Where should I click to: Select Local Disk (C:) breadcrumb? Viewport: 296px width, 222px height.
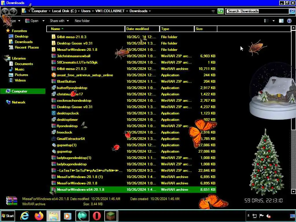click(64, 11)
